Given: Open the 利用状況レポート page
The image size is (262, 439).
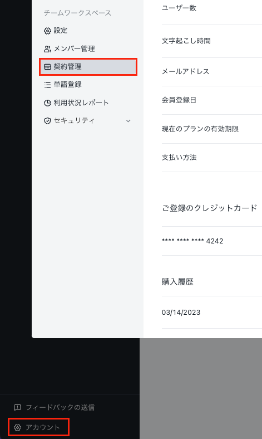Looking at the screenshot, I should 81,103.
